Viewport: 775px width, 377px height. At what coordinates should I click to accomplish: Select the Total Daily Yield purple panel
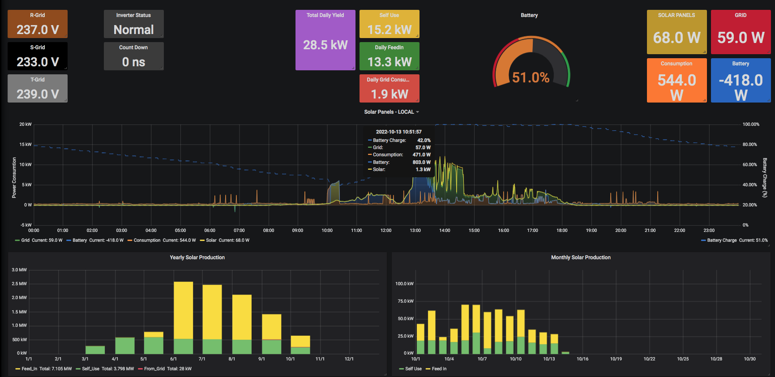[x=325, y=40]
